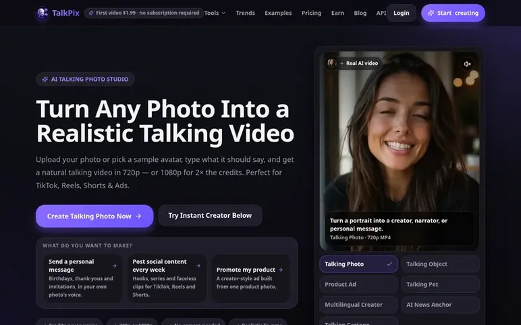521x325 pixels.
Task: Click sparkle icon in the First video promo
Action: click(x=91, y=13)
